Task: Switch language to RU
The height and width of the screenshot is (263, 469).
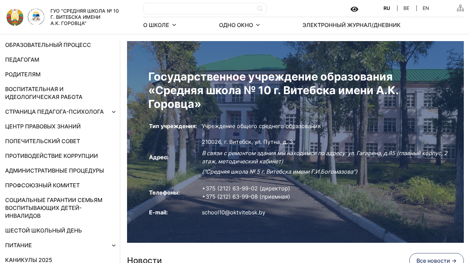Action: [x=387, y=8]
